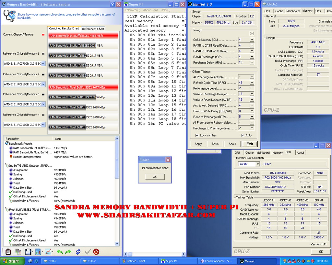The height and width of the screenshot is (265, 332).
Task: Click the floppy disk save icon in Sandra
Action: [x=28, y=252]
